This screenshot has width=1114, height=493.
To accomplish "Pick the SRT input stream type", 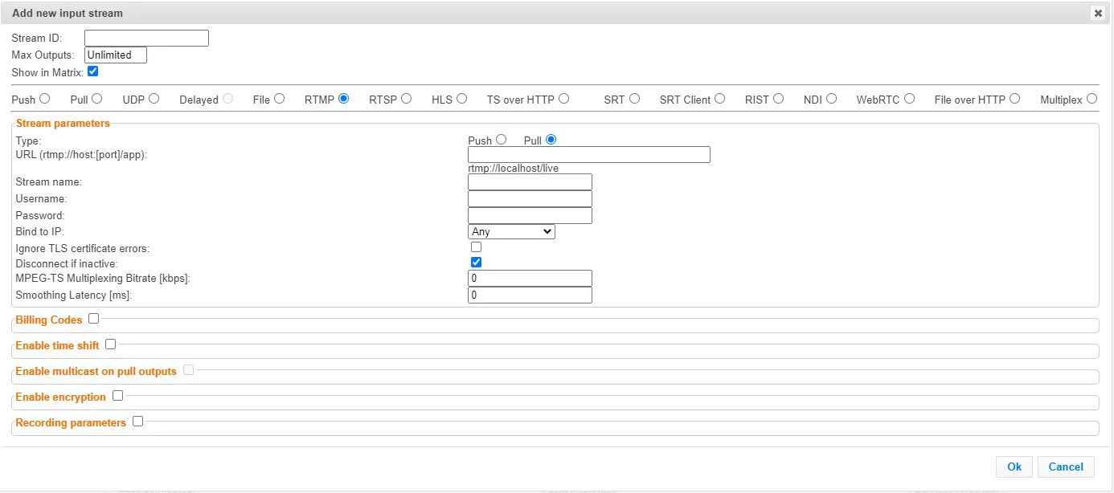I will coord(634,99).
